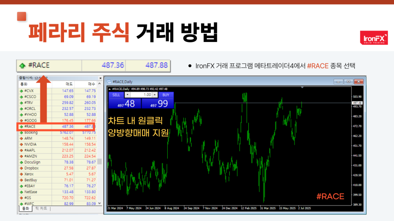Click the market watch scroll down arrow
The height and width of the screenshot is (221, 394).
coord(100,203)
